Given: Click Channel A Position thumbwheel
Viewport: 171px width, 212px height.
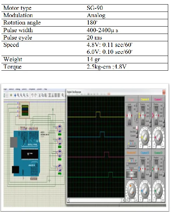Looking at the screenshot, I should pyautogui.click(x=143, y=115).
